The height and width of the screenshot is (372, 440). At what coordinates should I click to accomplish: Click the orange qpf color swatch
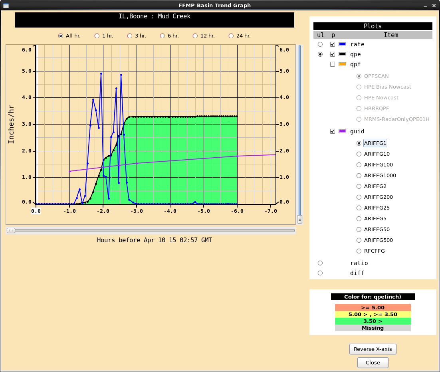tap(342, 64)
